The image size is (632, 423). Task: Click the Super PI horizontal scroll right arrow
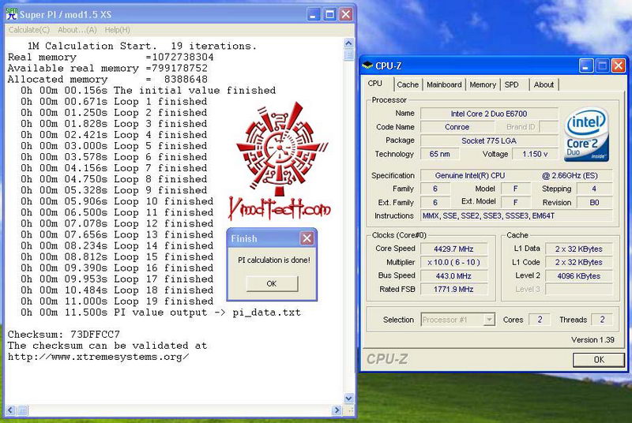[337, 410]
